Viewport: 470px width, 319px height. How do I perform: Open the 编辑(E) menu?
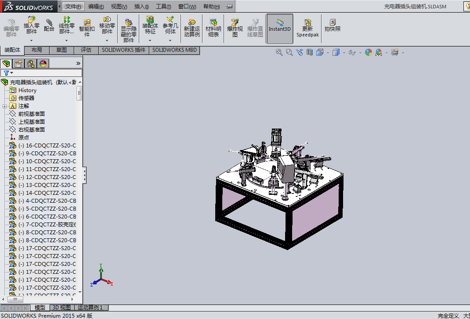96,6
